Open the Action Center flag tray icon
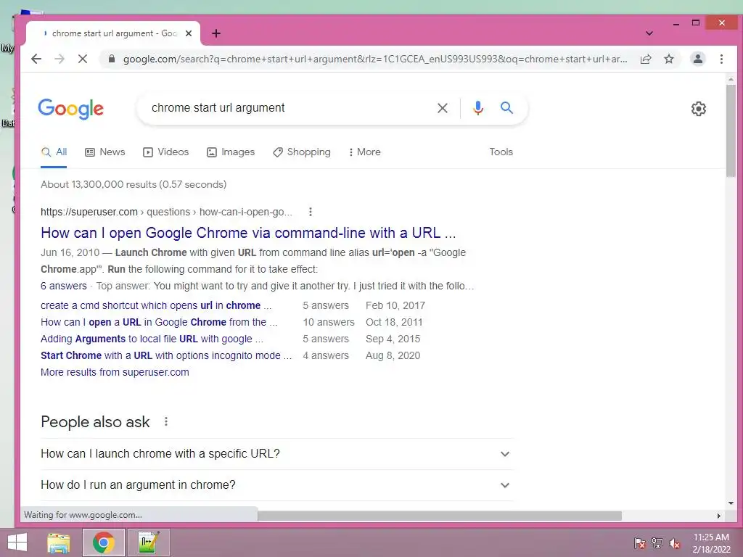The height and width of the screenshot is (557, 743). [640, 543]
